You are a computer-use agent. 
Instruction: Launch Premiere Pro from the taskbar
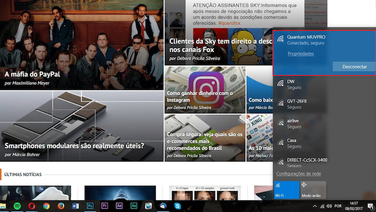105,206
